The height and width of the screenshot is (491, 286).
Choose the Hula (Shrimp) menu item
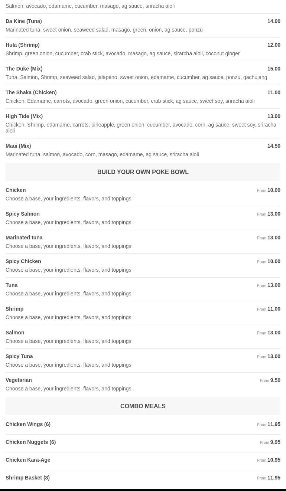coord(23,45)
